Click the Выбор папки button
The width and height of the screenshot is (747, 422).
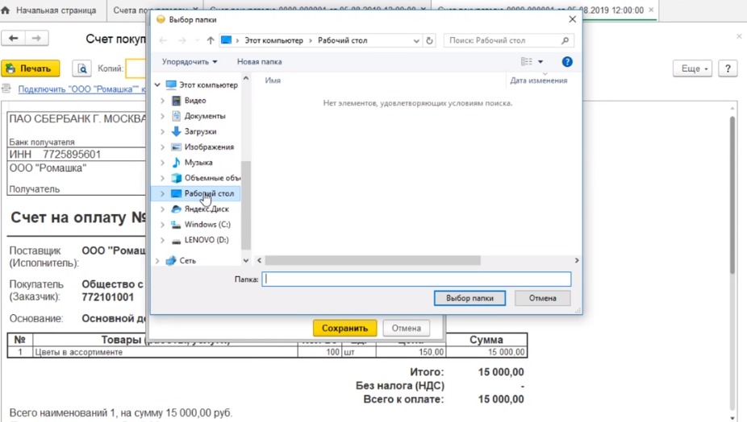click(469, 298)
